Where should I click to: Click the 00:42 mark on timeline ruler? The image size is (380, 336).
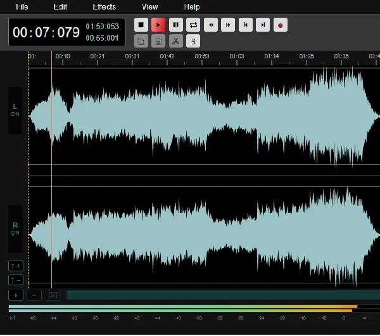click(167, 56)
